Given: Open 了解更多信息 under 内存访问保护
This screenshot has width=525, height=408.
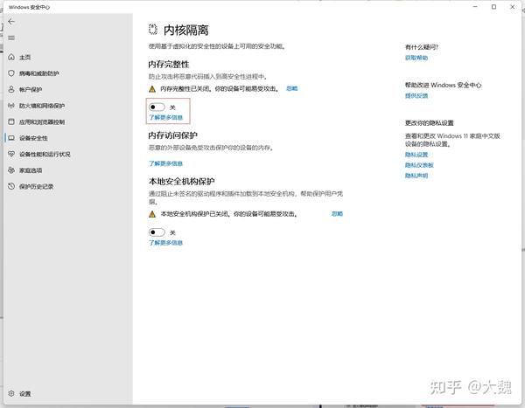Looking at the screenshot, I should coord(165,163).
